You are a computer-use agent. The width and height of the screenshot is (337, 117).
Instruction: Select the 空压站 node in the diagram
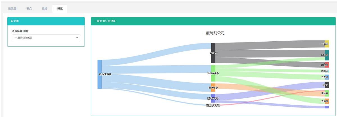[213, 53]
